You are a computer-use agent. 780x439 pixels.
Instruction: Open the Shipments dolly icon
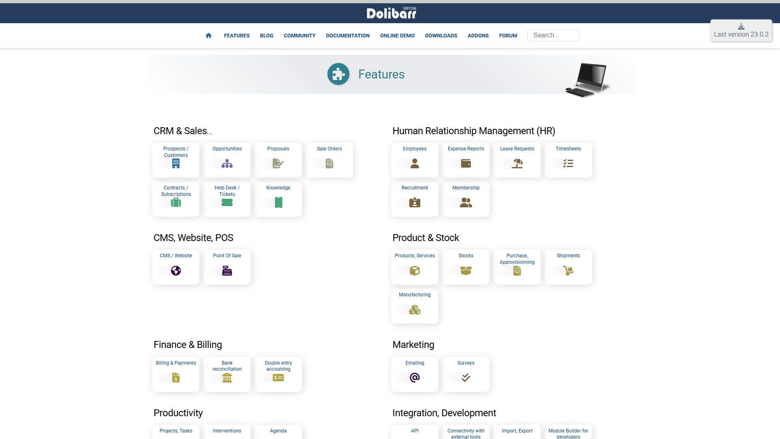(568, 271)
